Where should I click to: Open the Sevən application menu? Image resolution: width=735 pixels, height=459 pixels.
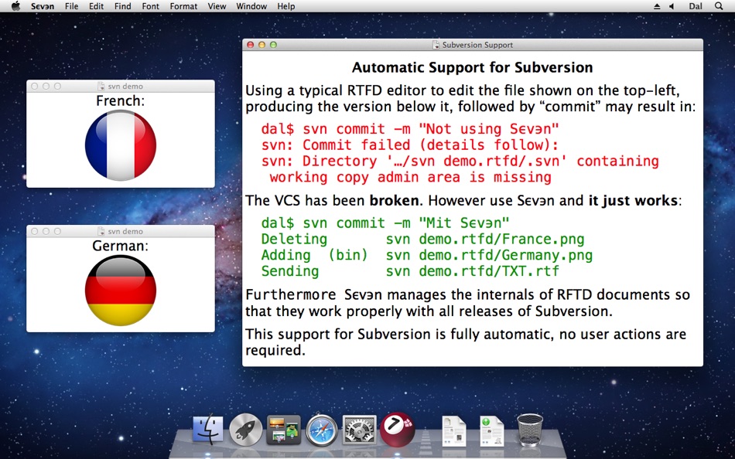(43, 6)
